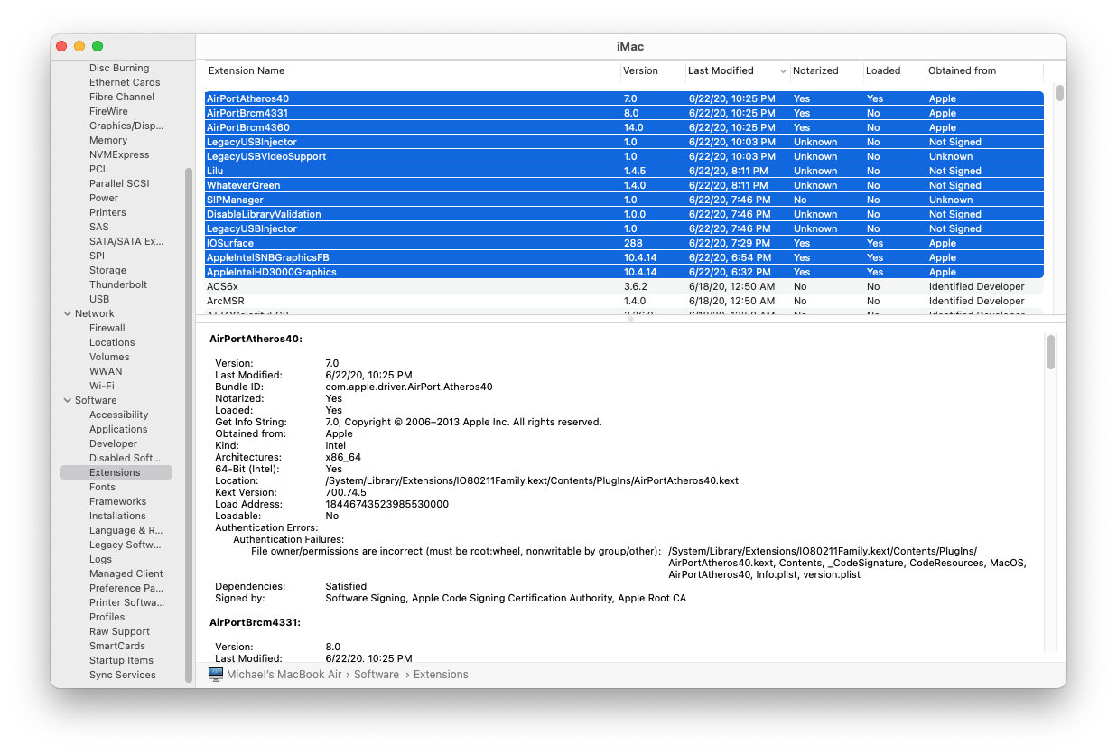Collapse the Network section in sidebar
Screen dimensions: 1117x755
tap(67, 313)
